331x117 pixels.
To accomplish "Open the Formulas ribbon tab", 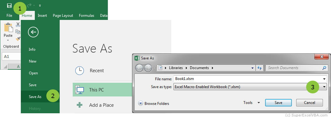I will [86, 16].
